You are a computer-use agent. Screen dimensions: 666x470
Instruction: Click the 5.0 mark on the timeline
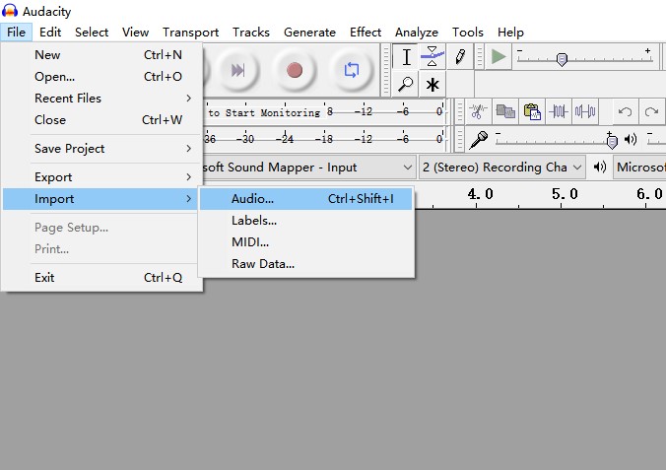pyautogui.click(x=565, y=195)
